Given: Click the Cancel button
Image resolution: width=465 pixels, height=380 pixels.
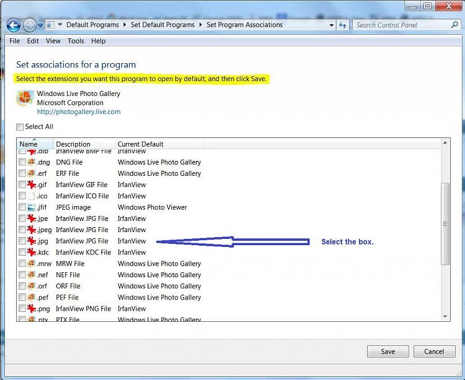Looking at the screenshot, I should click(x=434, y=352).
